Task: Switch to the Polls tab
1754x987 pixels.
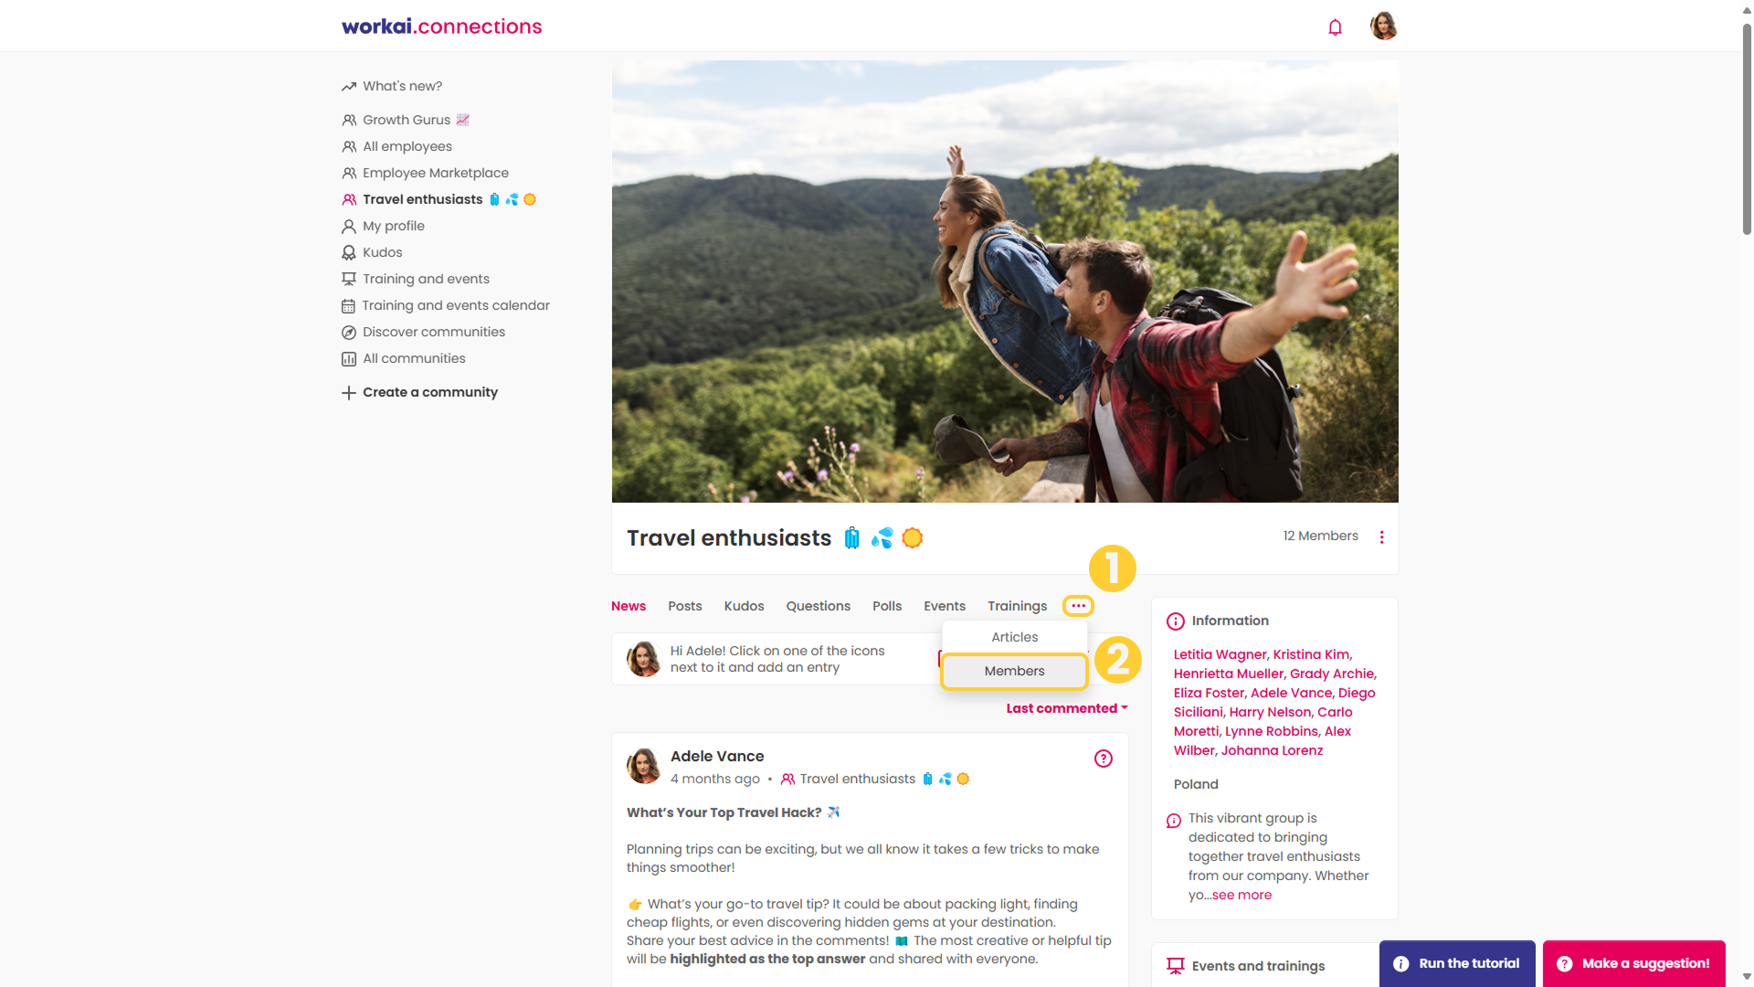Action: point(887,606)
